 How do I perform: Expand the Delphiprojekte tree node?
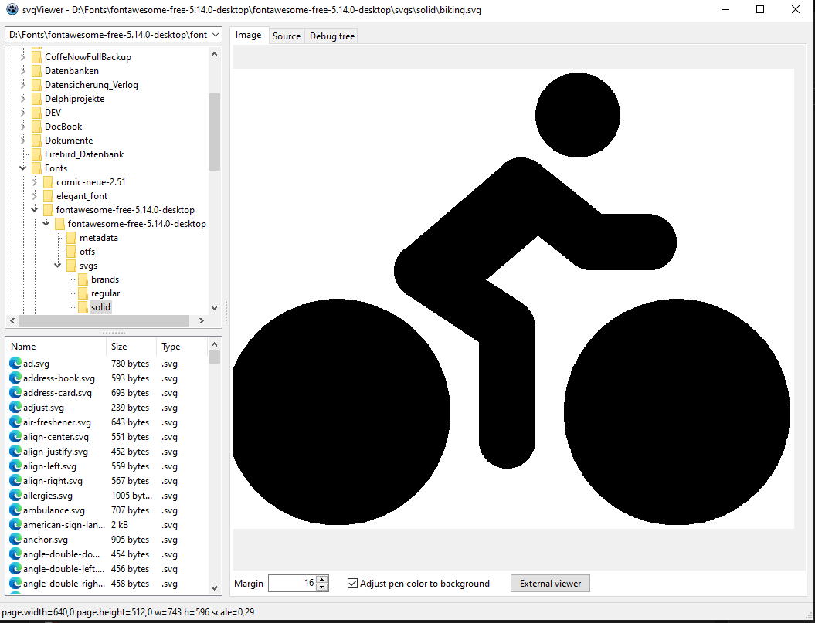tap(22, 99)
